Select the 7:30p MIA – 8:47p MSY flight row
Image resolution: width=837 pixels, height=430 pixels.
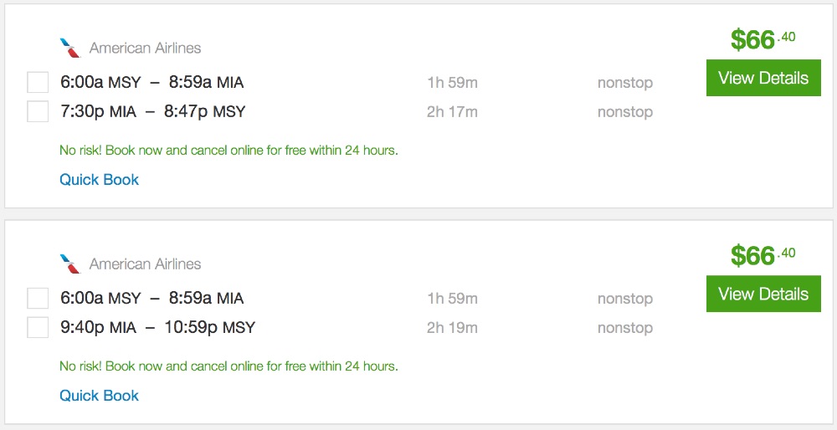click(x=152, y=111)
